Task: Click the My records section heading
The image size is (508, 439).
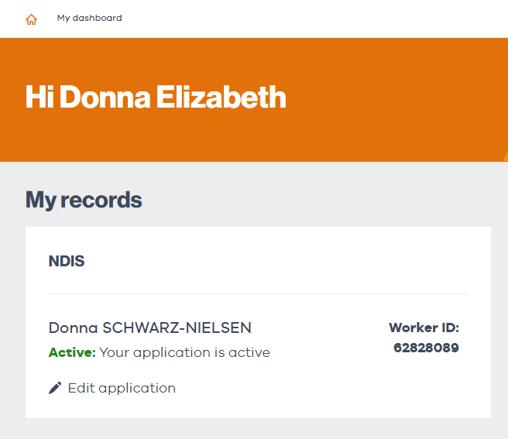Action: 84,200
